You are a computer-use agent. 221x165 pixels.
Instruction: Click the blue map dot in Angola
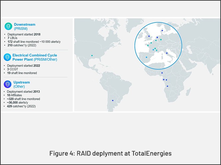click(167, 86)
